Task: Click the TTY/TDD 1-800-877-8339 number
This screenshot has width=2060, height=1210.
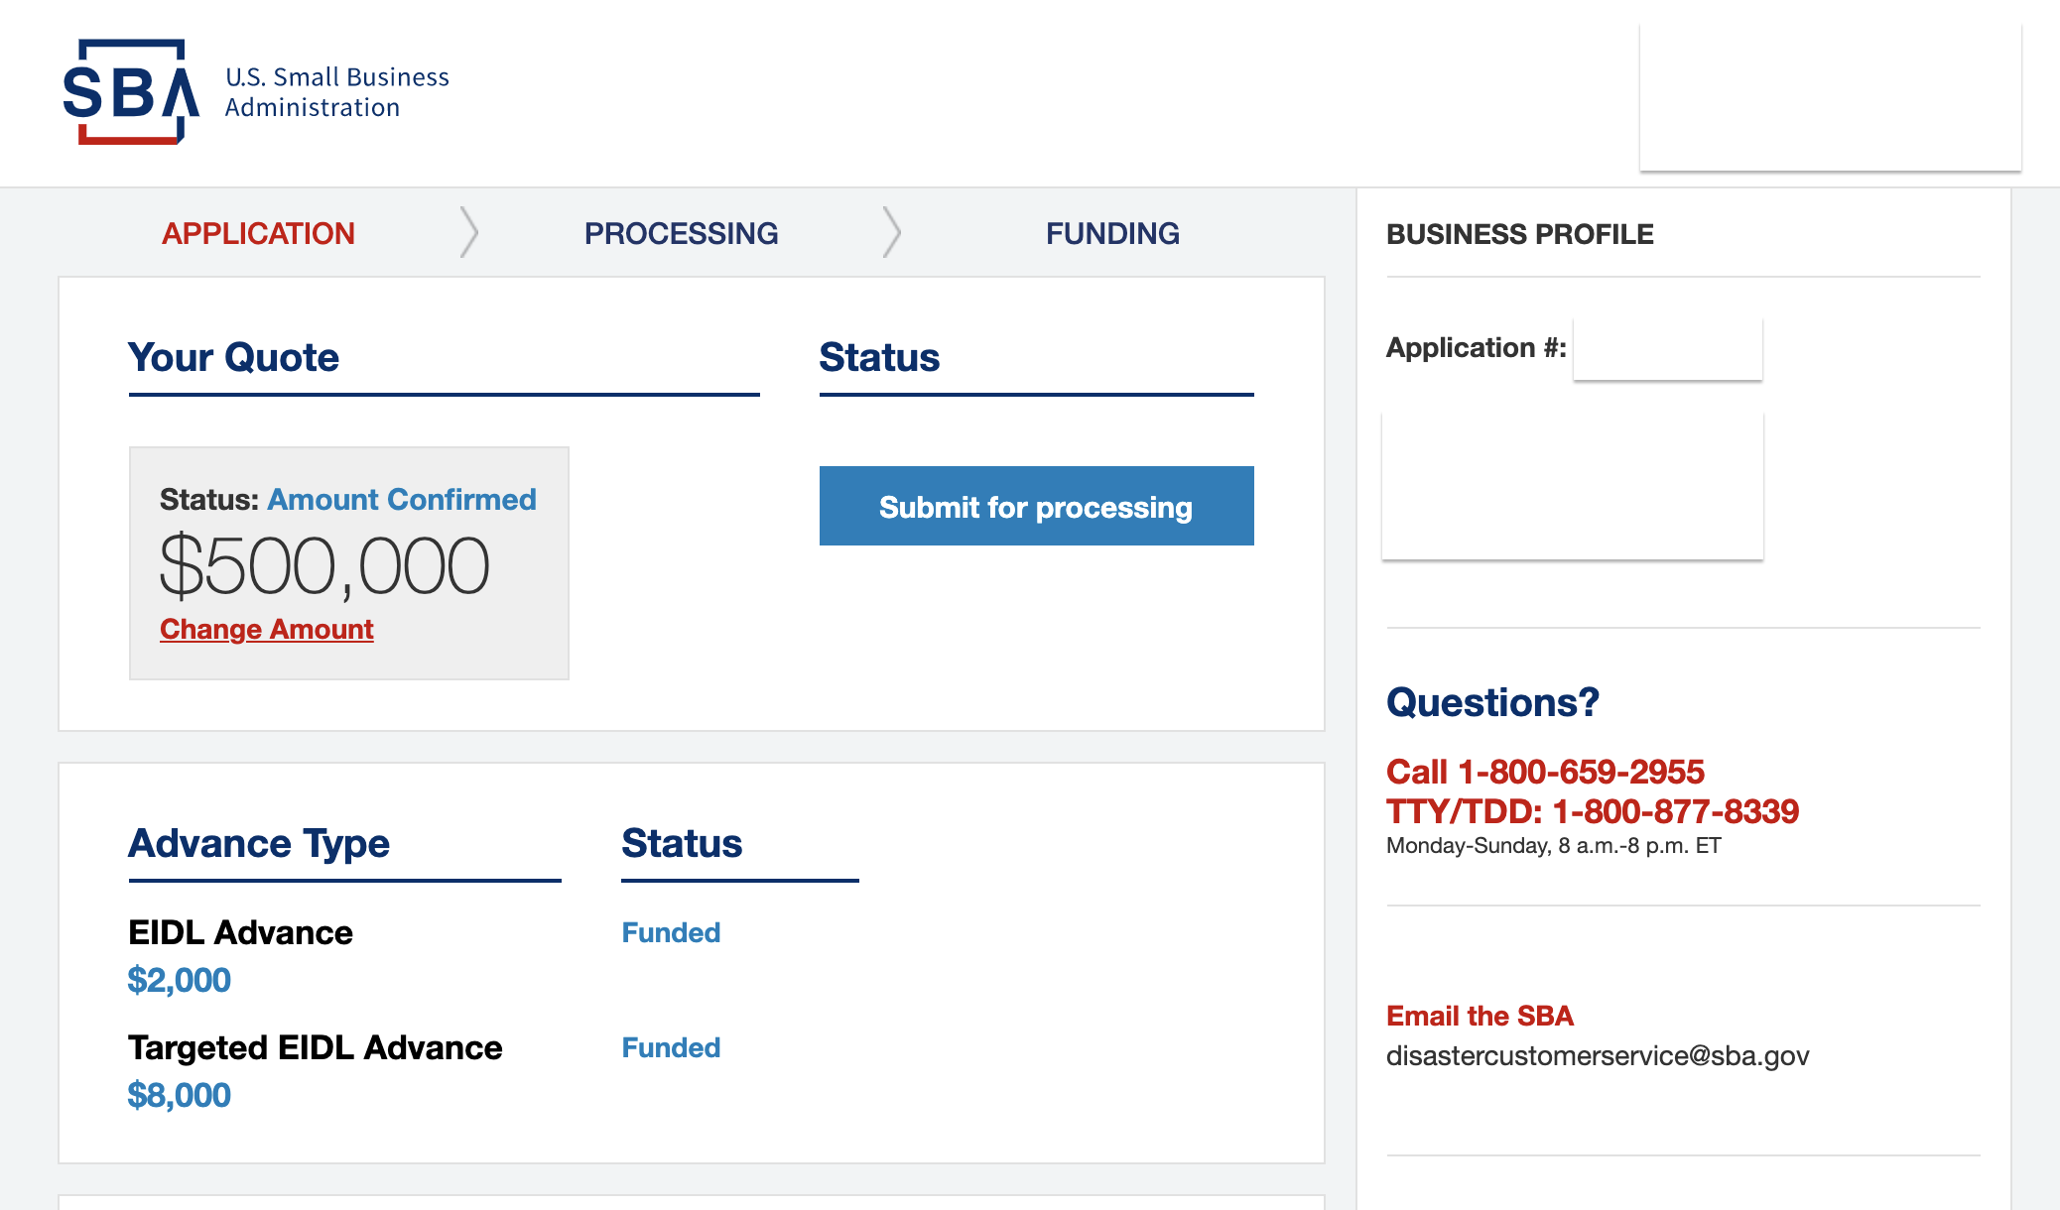Action: 1593,811
